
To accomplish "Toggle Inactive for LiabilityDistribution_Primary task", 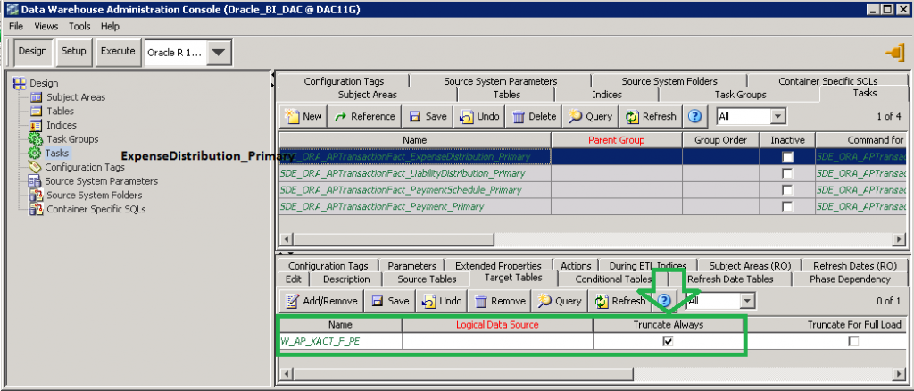I will (787, 174).
